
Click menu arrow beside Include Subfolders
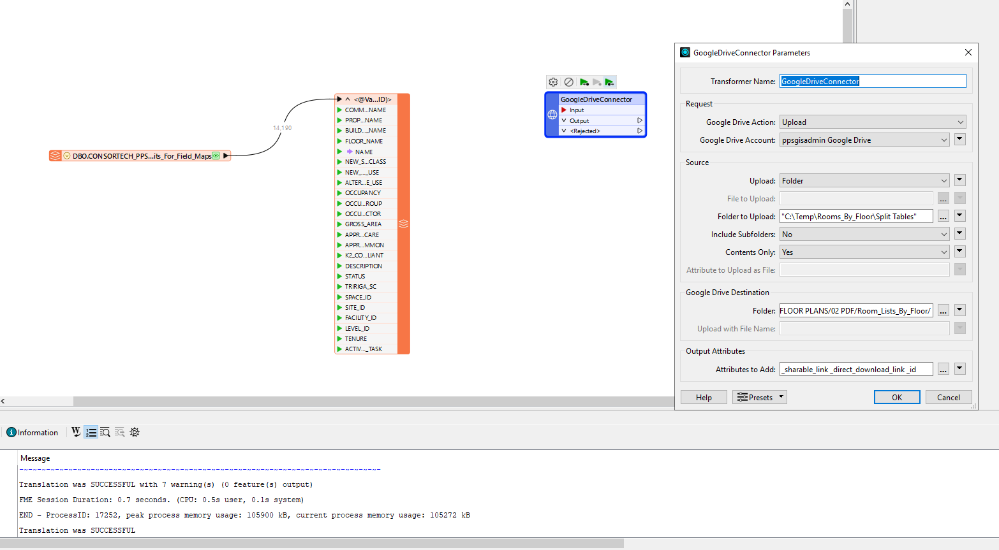(x=959, y=234)
